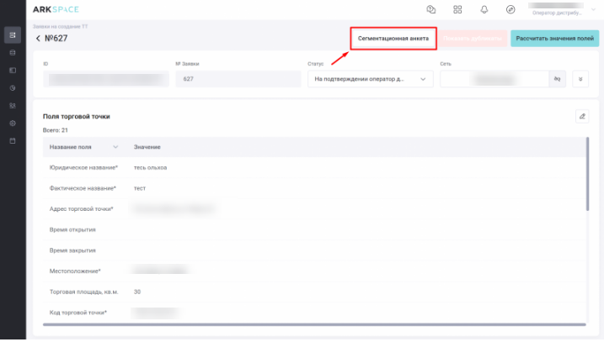Open the notifications bell icon
Viewport: 604px width, 342px height.
(484, 10)
